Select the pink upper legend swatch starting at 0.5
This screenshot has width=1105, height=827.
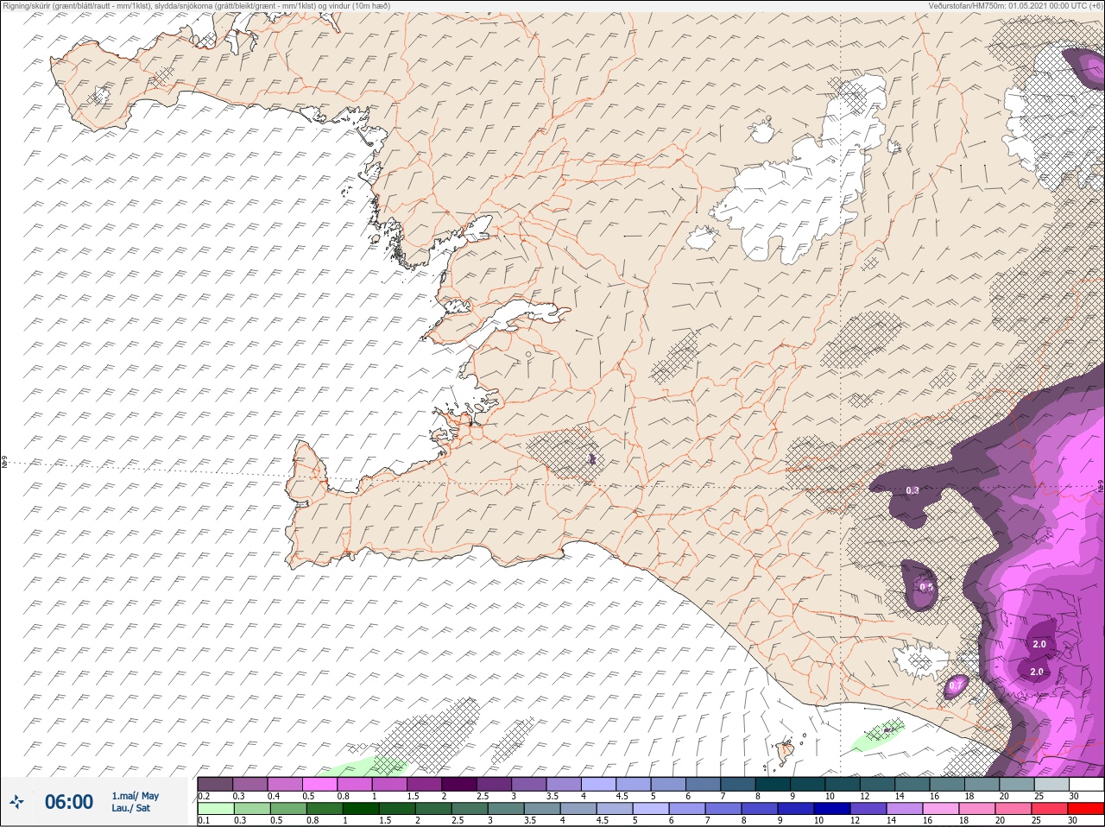(x=320, y=784)
